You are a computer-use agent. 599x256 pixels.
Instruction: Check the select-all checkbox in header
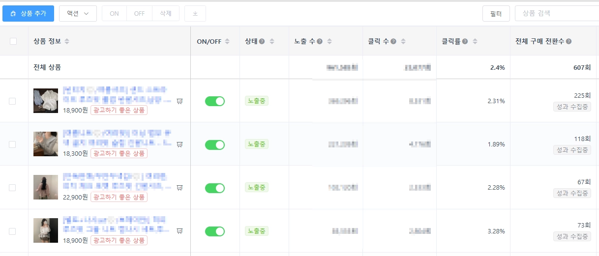point(13,41)
